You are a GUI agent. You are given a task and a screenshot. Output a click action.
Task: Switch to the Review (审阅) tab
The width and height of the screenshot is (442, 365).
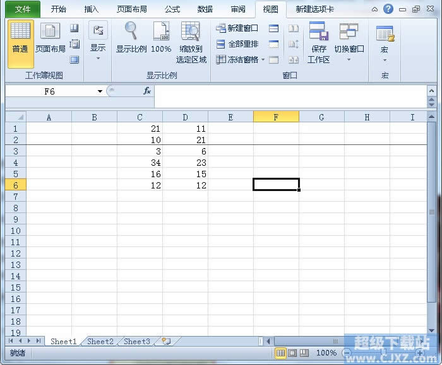tap(238, 9)
